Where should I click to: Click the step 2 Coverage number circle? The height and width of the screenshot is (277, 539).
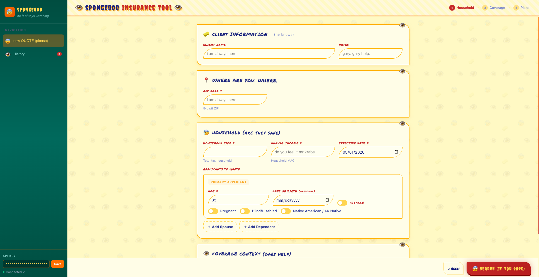pyautogui.click(x=485, y=8)
